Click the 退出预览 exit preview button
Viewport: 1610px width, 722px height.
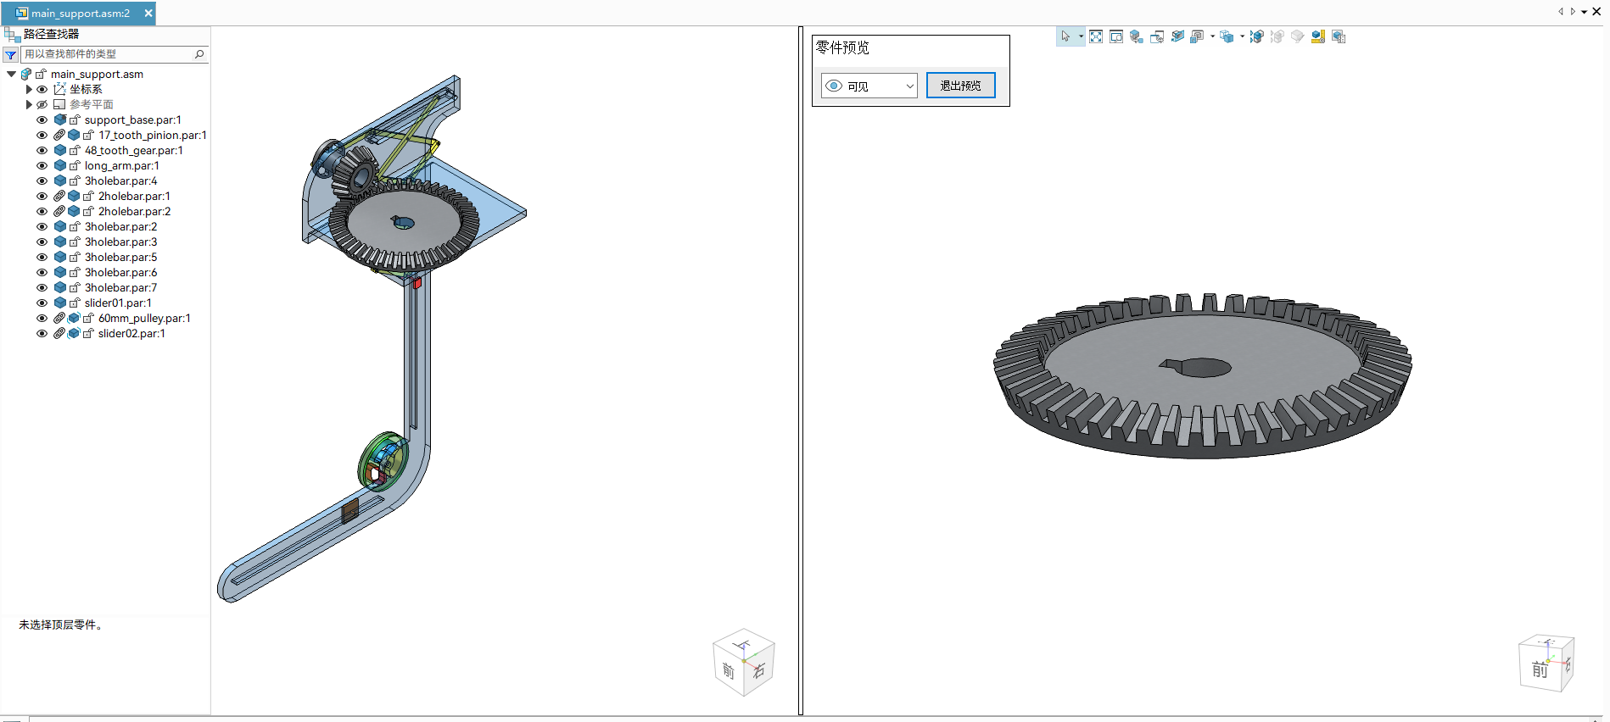point(960,86)
